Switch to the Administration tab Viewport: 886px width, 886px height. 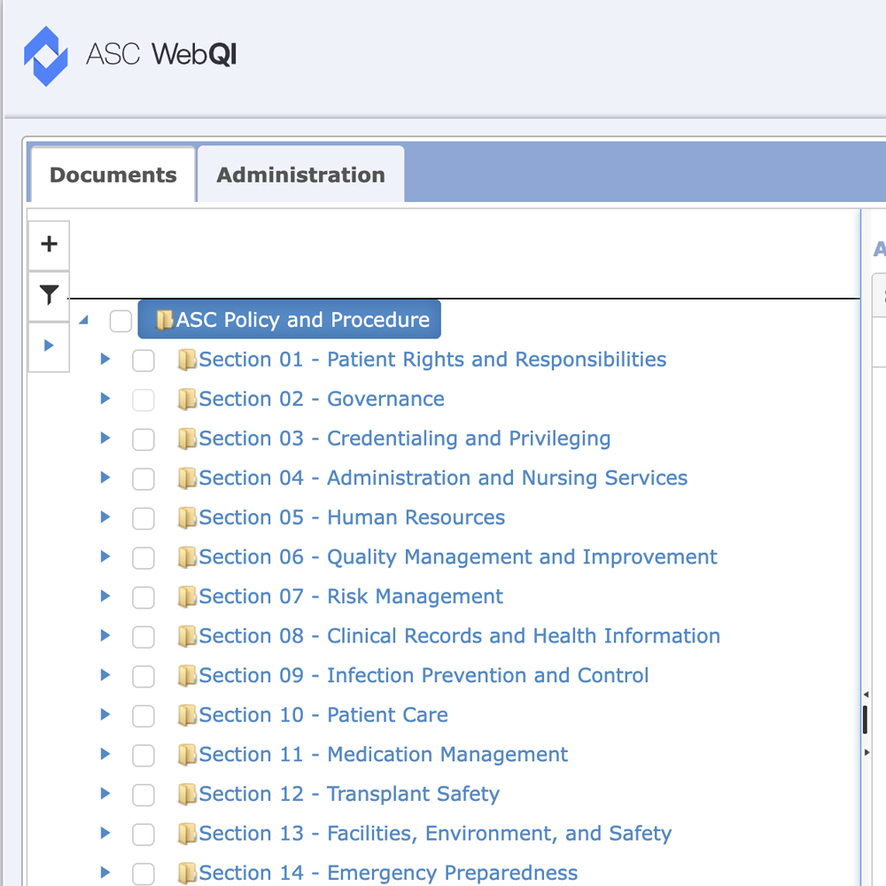(x=300, y=175)
